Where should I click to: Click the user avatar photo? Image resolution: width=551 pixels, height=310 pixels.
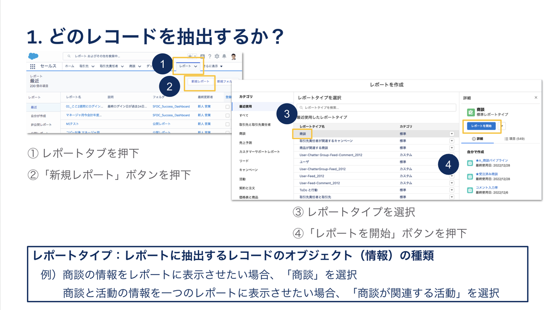click(x=234, y=56)
